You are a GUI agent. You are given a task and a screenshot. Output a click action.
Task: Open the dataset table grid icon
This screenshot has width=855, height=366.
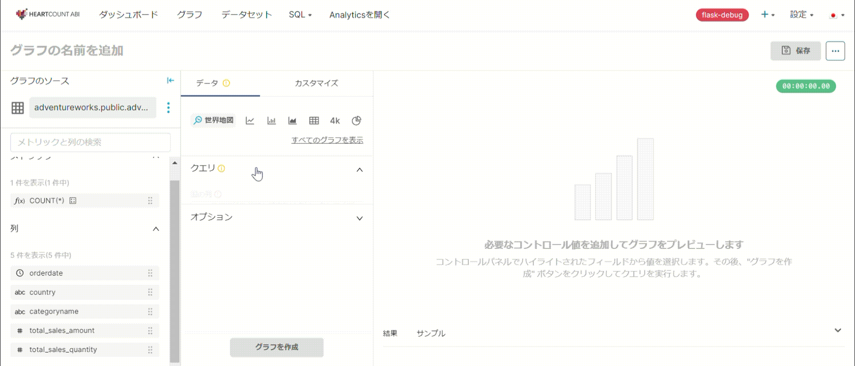click(x=18, y=108)
